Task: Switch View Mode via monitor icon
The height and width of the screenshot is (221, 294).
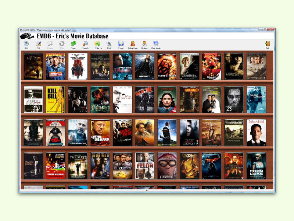Action: point(156,44)
